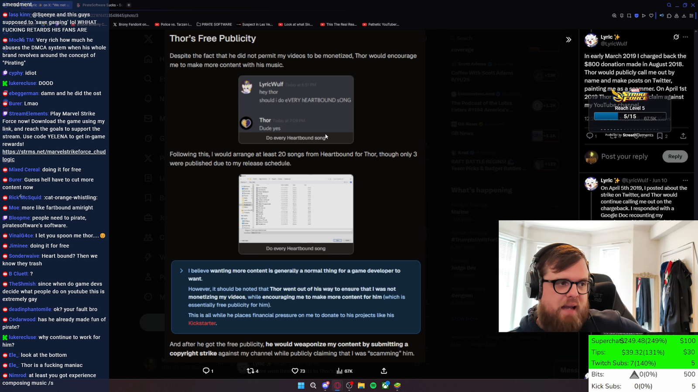Click lukerecluse DOOD chat username

[23, 83]
